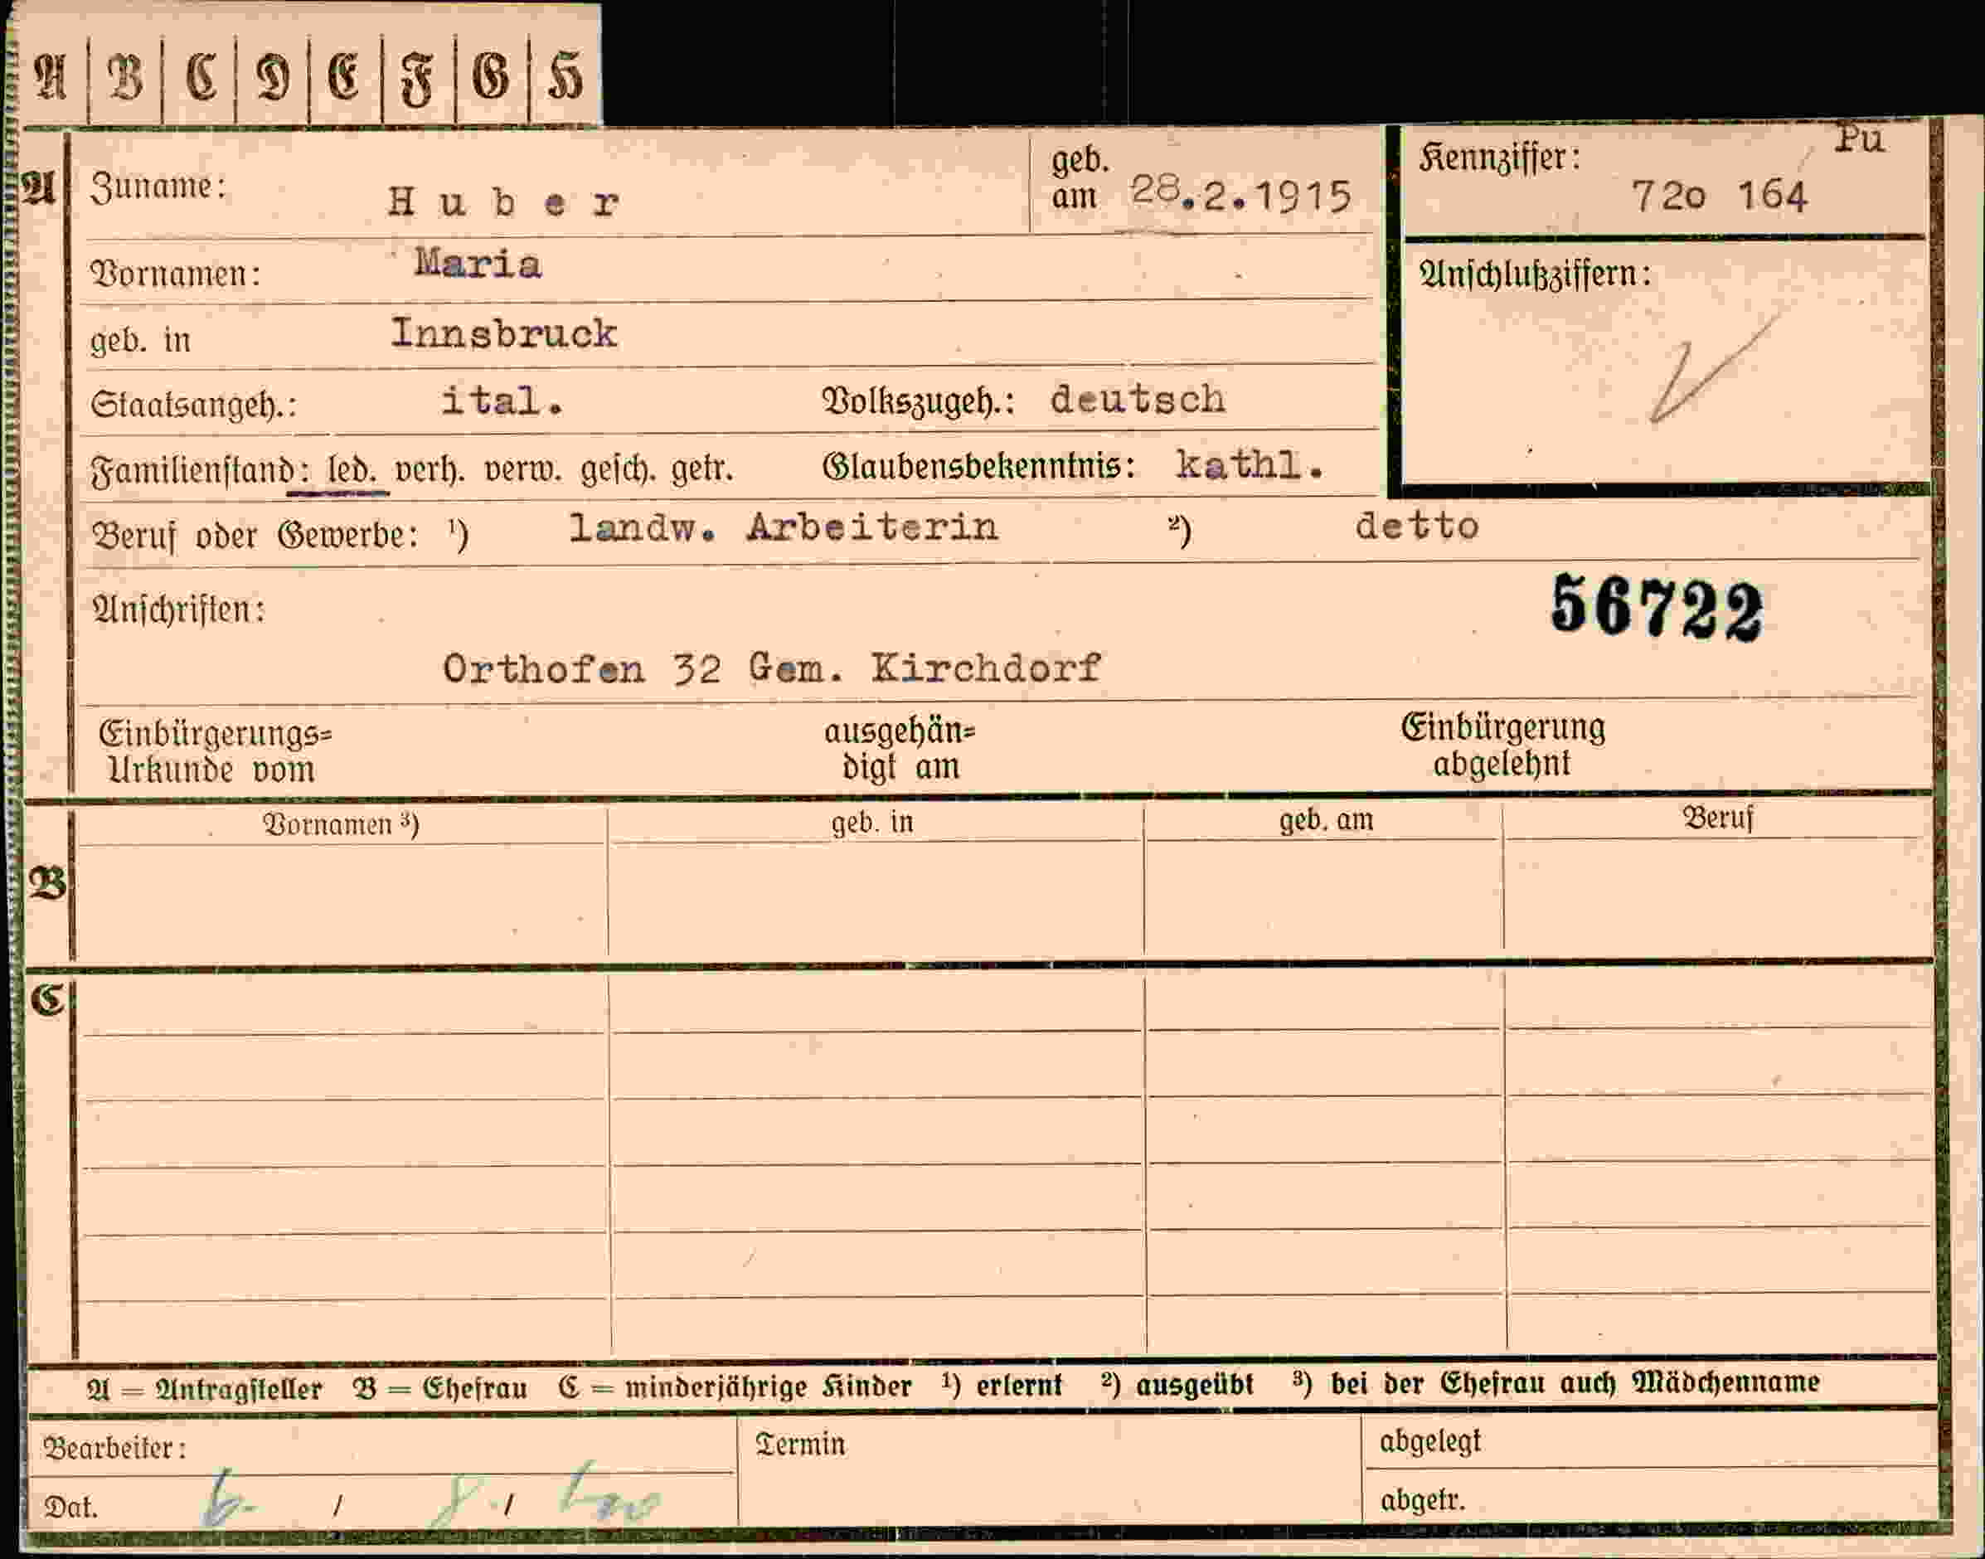Click the 'Beruf' column header in section B
Image resolution: width=1985 pixels, height=1559 pixels.
pos(1719,818)
